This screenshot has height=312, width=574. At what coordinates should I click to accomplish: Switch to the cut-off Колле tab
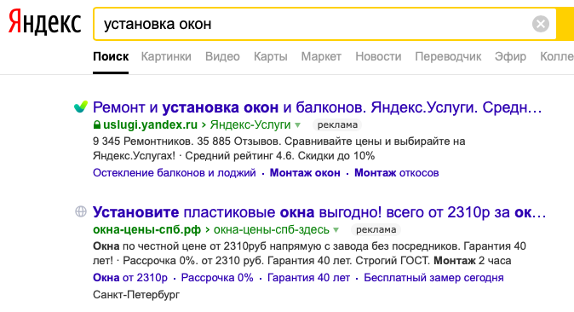tap(557, 57)
